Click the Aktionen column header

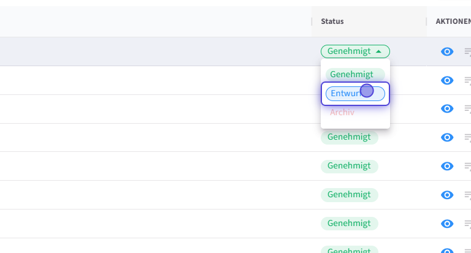(x=453, y=21)
